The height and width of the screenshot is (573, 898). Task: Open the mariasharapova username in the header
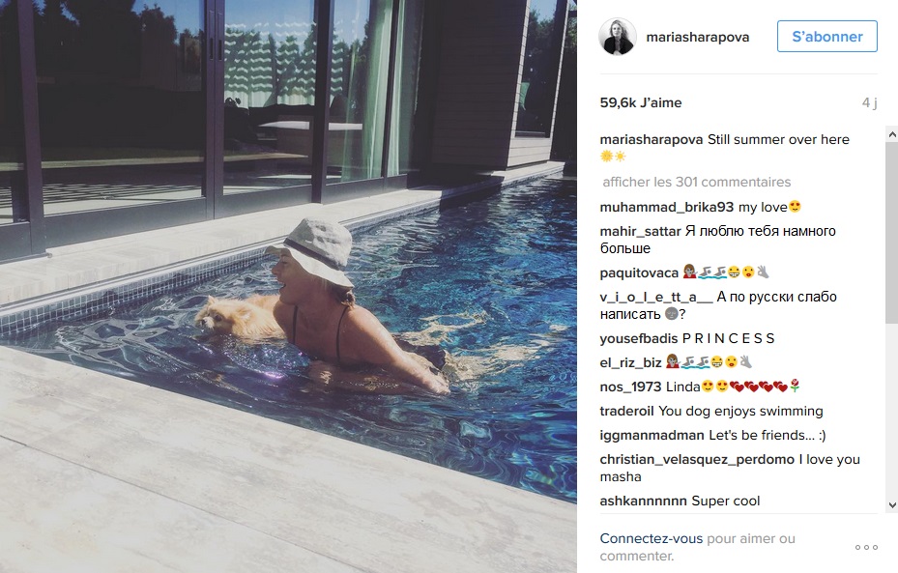698,38
